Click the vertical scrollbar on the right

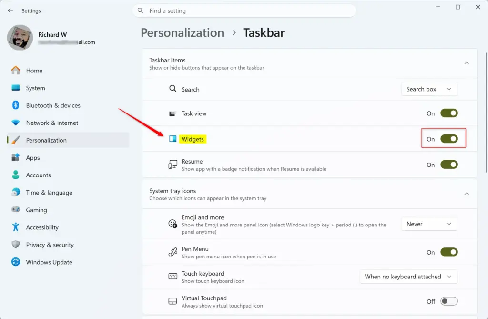click(486, 112)
